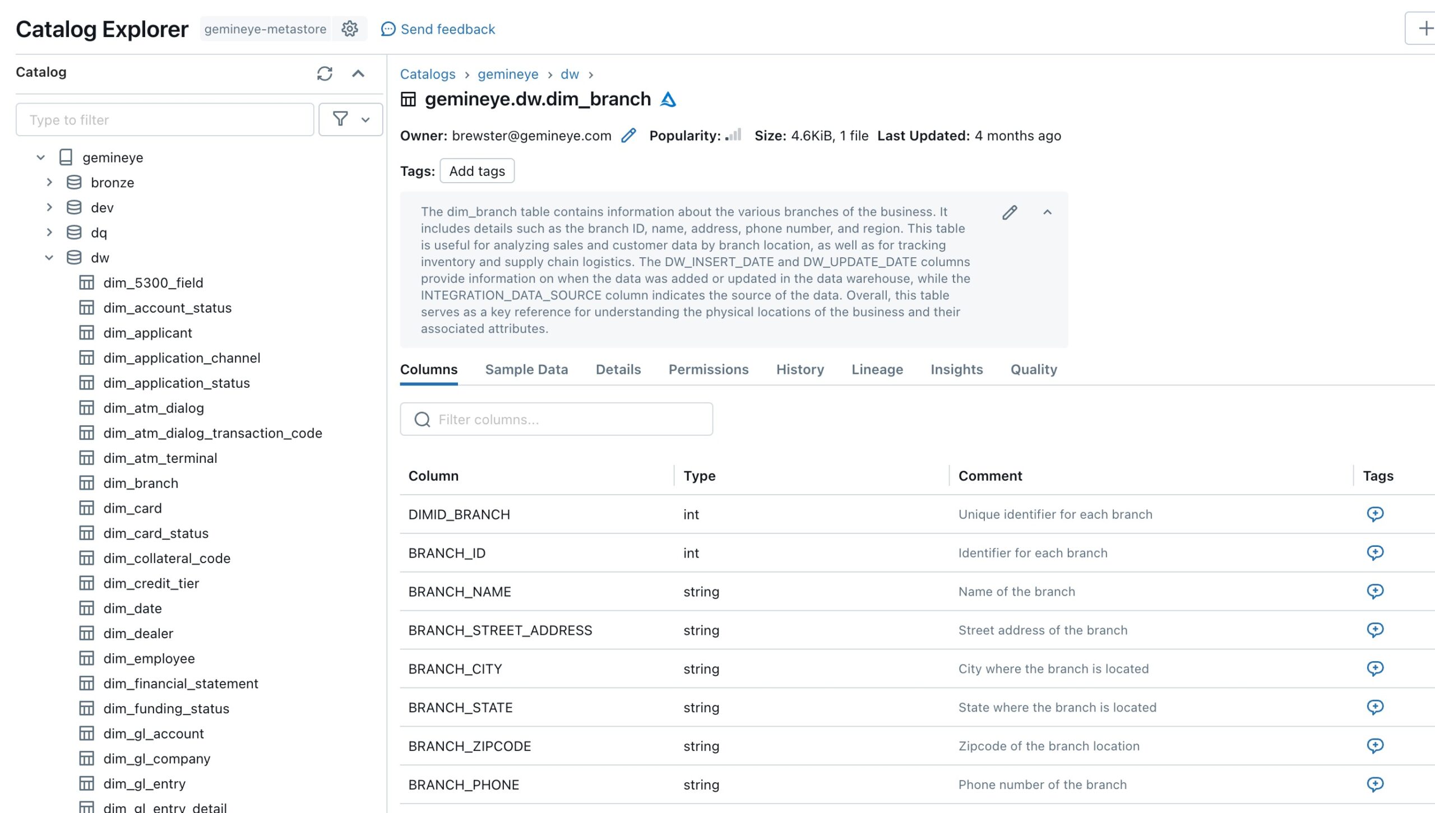Refresh the catalog tree
Screen dimensions: 1435x813
(x=325, y=73)
